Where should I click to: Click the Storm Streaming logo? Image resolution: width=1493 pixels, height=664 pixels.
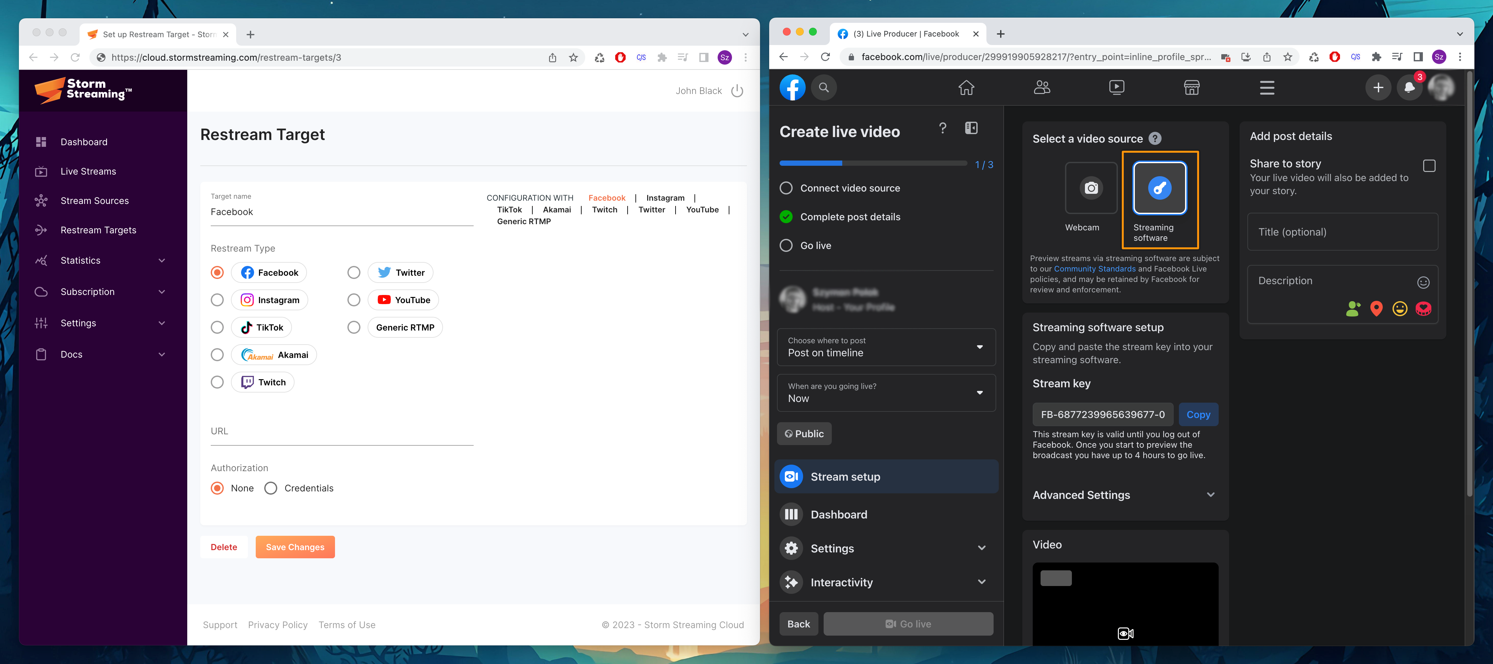point(83,90)
